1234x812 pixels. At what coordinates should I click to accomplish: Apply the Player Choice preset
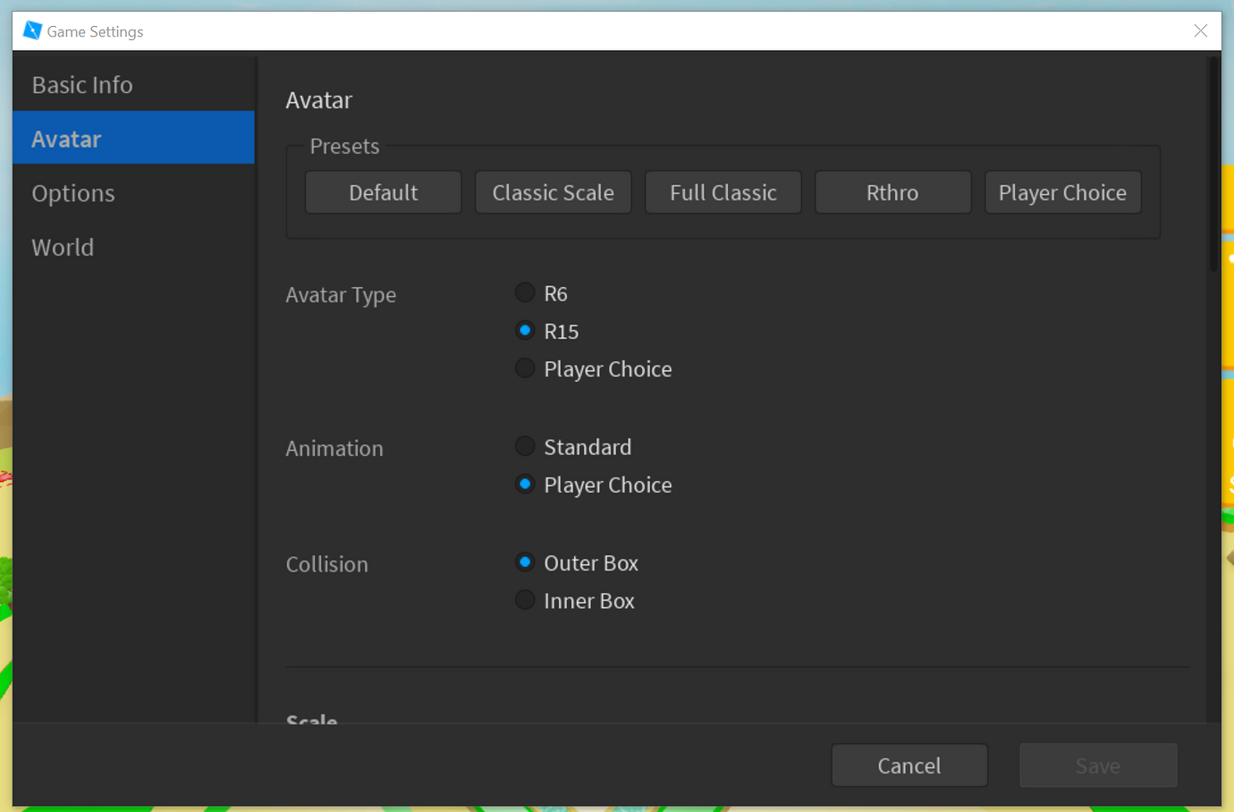1062,191
